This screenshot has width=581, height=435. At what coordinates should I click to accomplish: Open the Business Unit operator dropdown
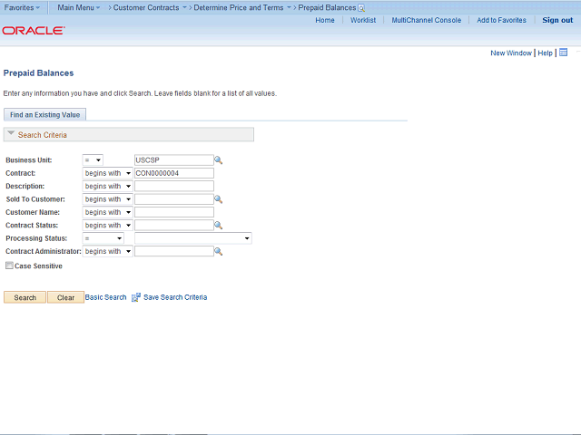point(93,160)
